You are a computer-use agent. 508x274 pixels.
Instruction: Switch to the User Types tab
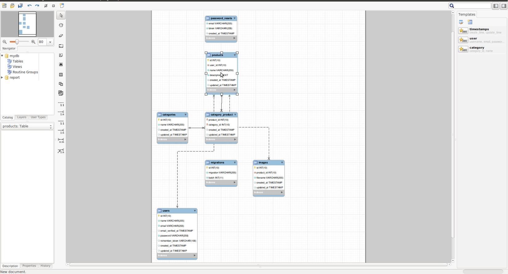38,117
